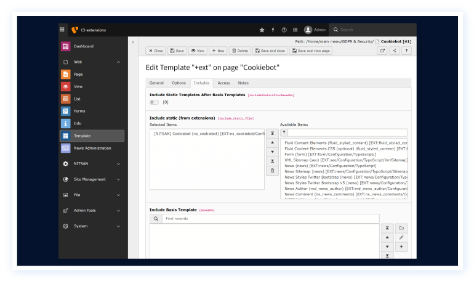Click the Delete button

pyautogui.click(x=240, y=51)
